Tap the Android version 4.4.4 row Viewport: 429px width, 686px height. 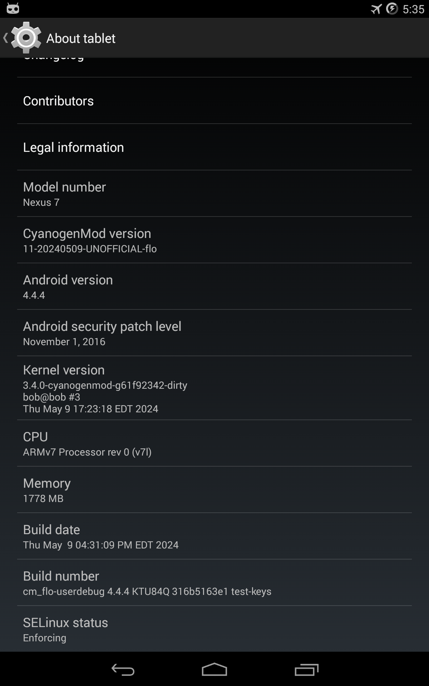point(214,287)
